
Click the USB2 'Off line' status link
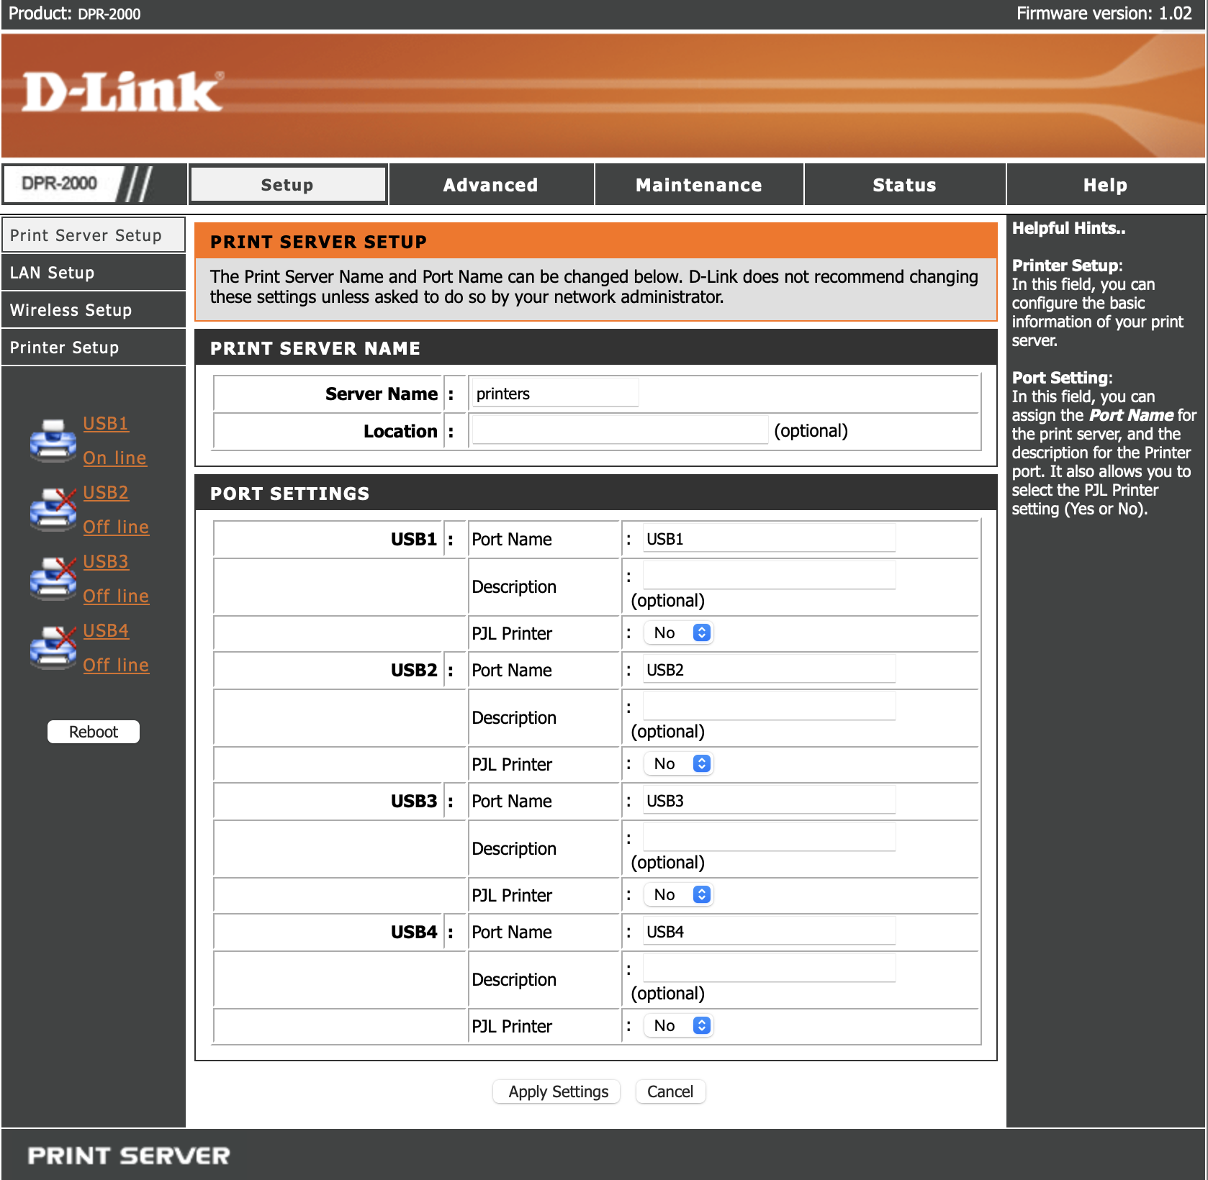(x=116, y=527)
